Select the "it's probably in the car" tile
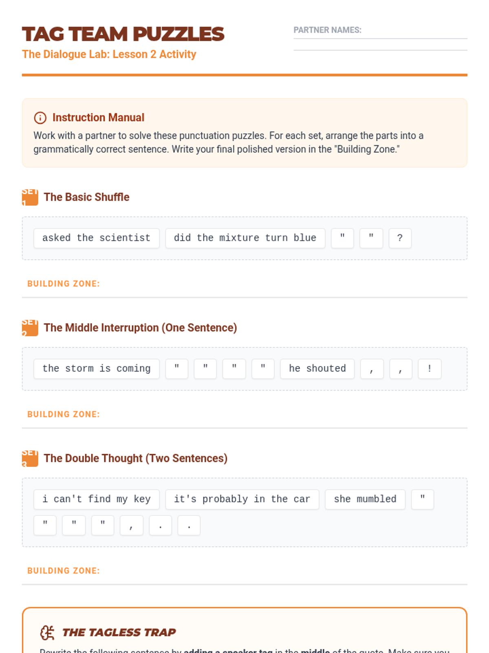The height and width of the screenshot is (653, 489). click(x=242, y=499)
